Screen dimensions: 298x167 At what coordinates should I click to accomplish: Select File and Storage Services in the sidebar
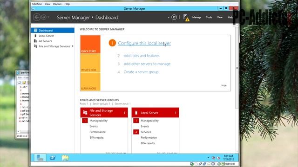point(53,46)
